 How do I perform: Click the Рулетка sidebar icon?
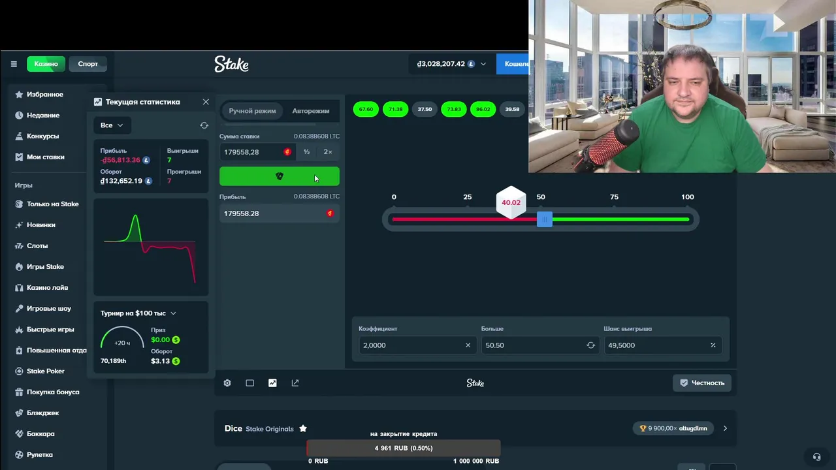(20, 455)
